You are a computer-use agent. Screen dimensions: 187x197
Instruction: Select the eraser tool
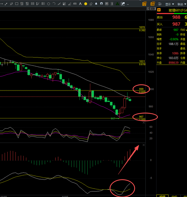[91, 4]
